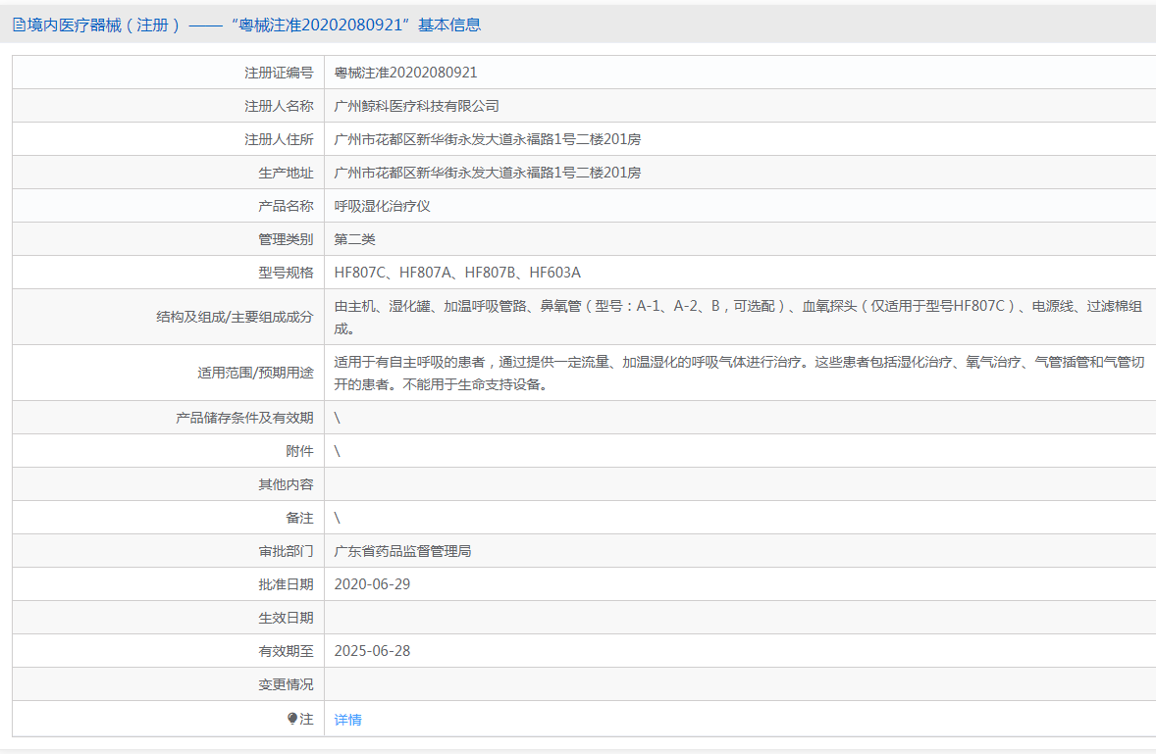Screen dimensions: 1156x754
Task: Click product name 呼吸湿化治疗仪
Action: [382, 206]
